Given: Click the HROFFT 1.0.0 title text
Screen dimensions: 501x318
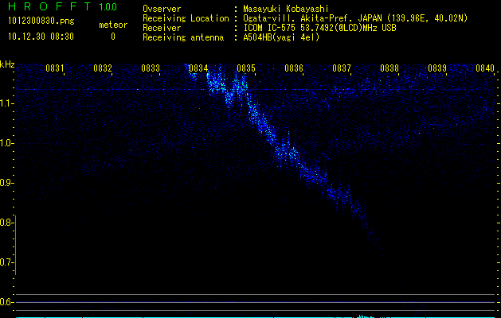Looking at the screenshot, I should coord(63,6).
